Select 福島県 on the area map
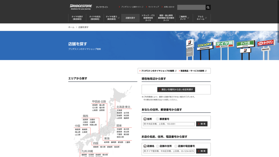Screen dimensions: 279x157 [x=126, y=118]
